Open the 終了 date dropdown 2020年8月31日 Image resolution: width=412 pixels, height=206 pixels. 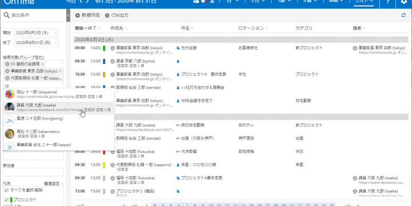point(37,42)
